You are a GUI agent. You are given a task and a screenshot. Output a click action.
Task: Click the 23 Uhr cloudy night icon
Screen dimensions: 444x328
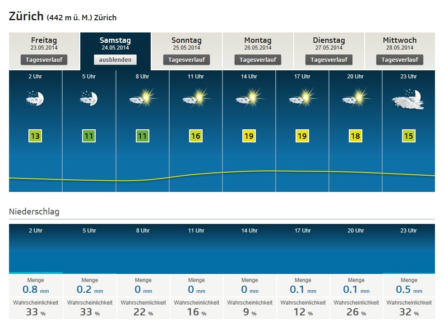[408, 100]
